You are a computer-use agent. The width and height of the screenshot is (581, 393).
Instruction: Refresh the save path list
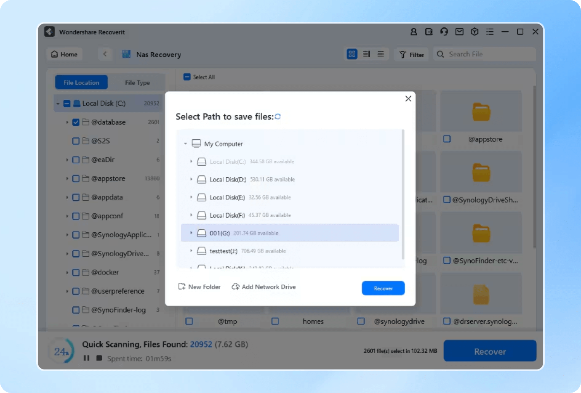278,117
